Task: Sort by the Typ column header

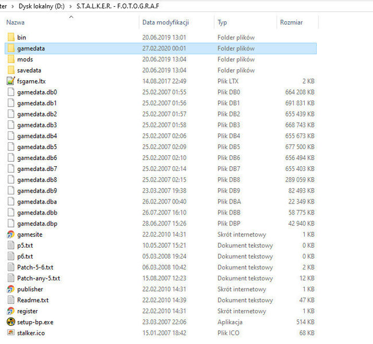Action: pyautogui.click(x=222, y=22)
